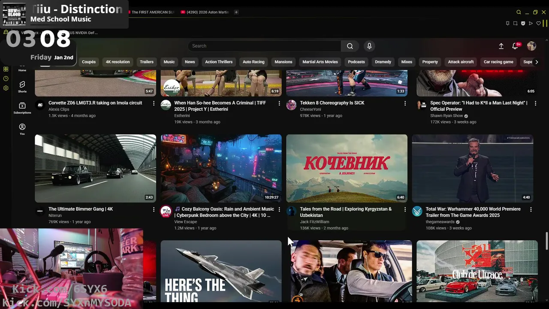The width and height of the screenshot is (549, 309).
Task: Filter by Trailers chip
Action: pyautogui.click(x=147, y=62)
